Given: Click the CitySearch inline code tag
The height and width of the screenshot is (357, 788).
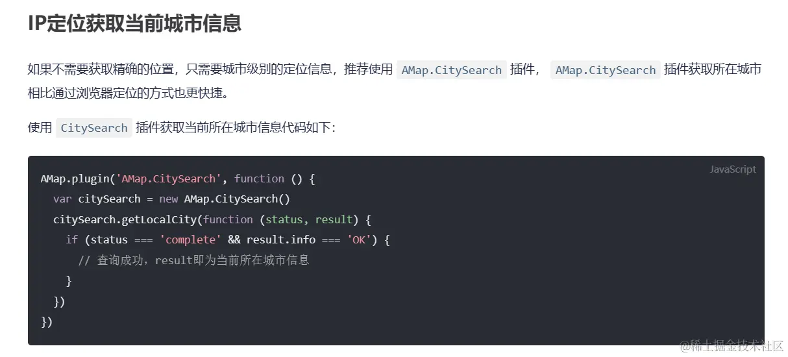Looking at the screenshot, I should pos(94,128).
